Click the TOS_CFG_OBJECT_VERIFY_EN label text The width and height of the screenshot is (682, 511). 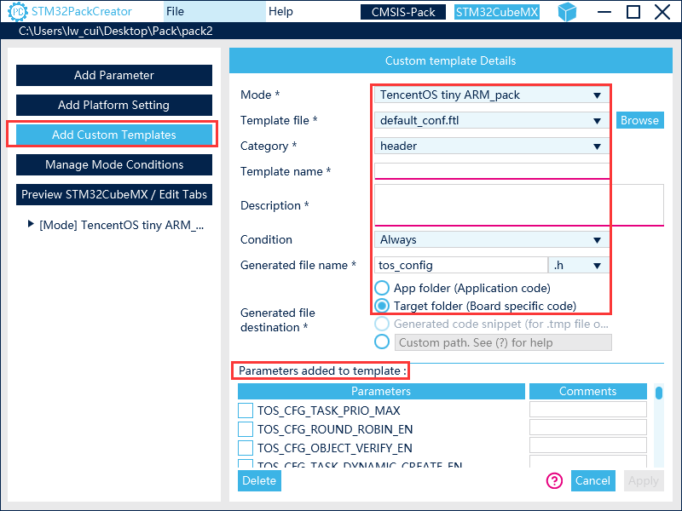pyautogui.click(x=334, y=448)
